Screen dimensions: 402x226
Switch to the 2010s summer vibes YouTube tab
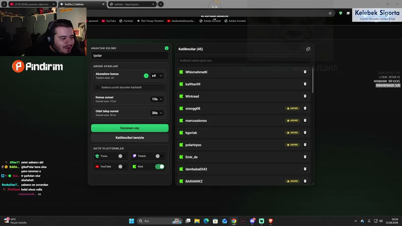tap(32, 4)
